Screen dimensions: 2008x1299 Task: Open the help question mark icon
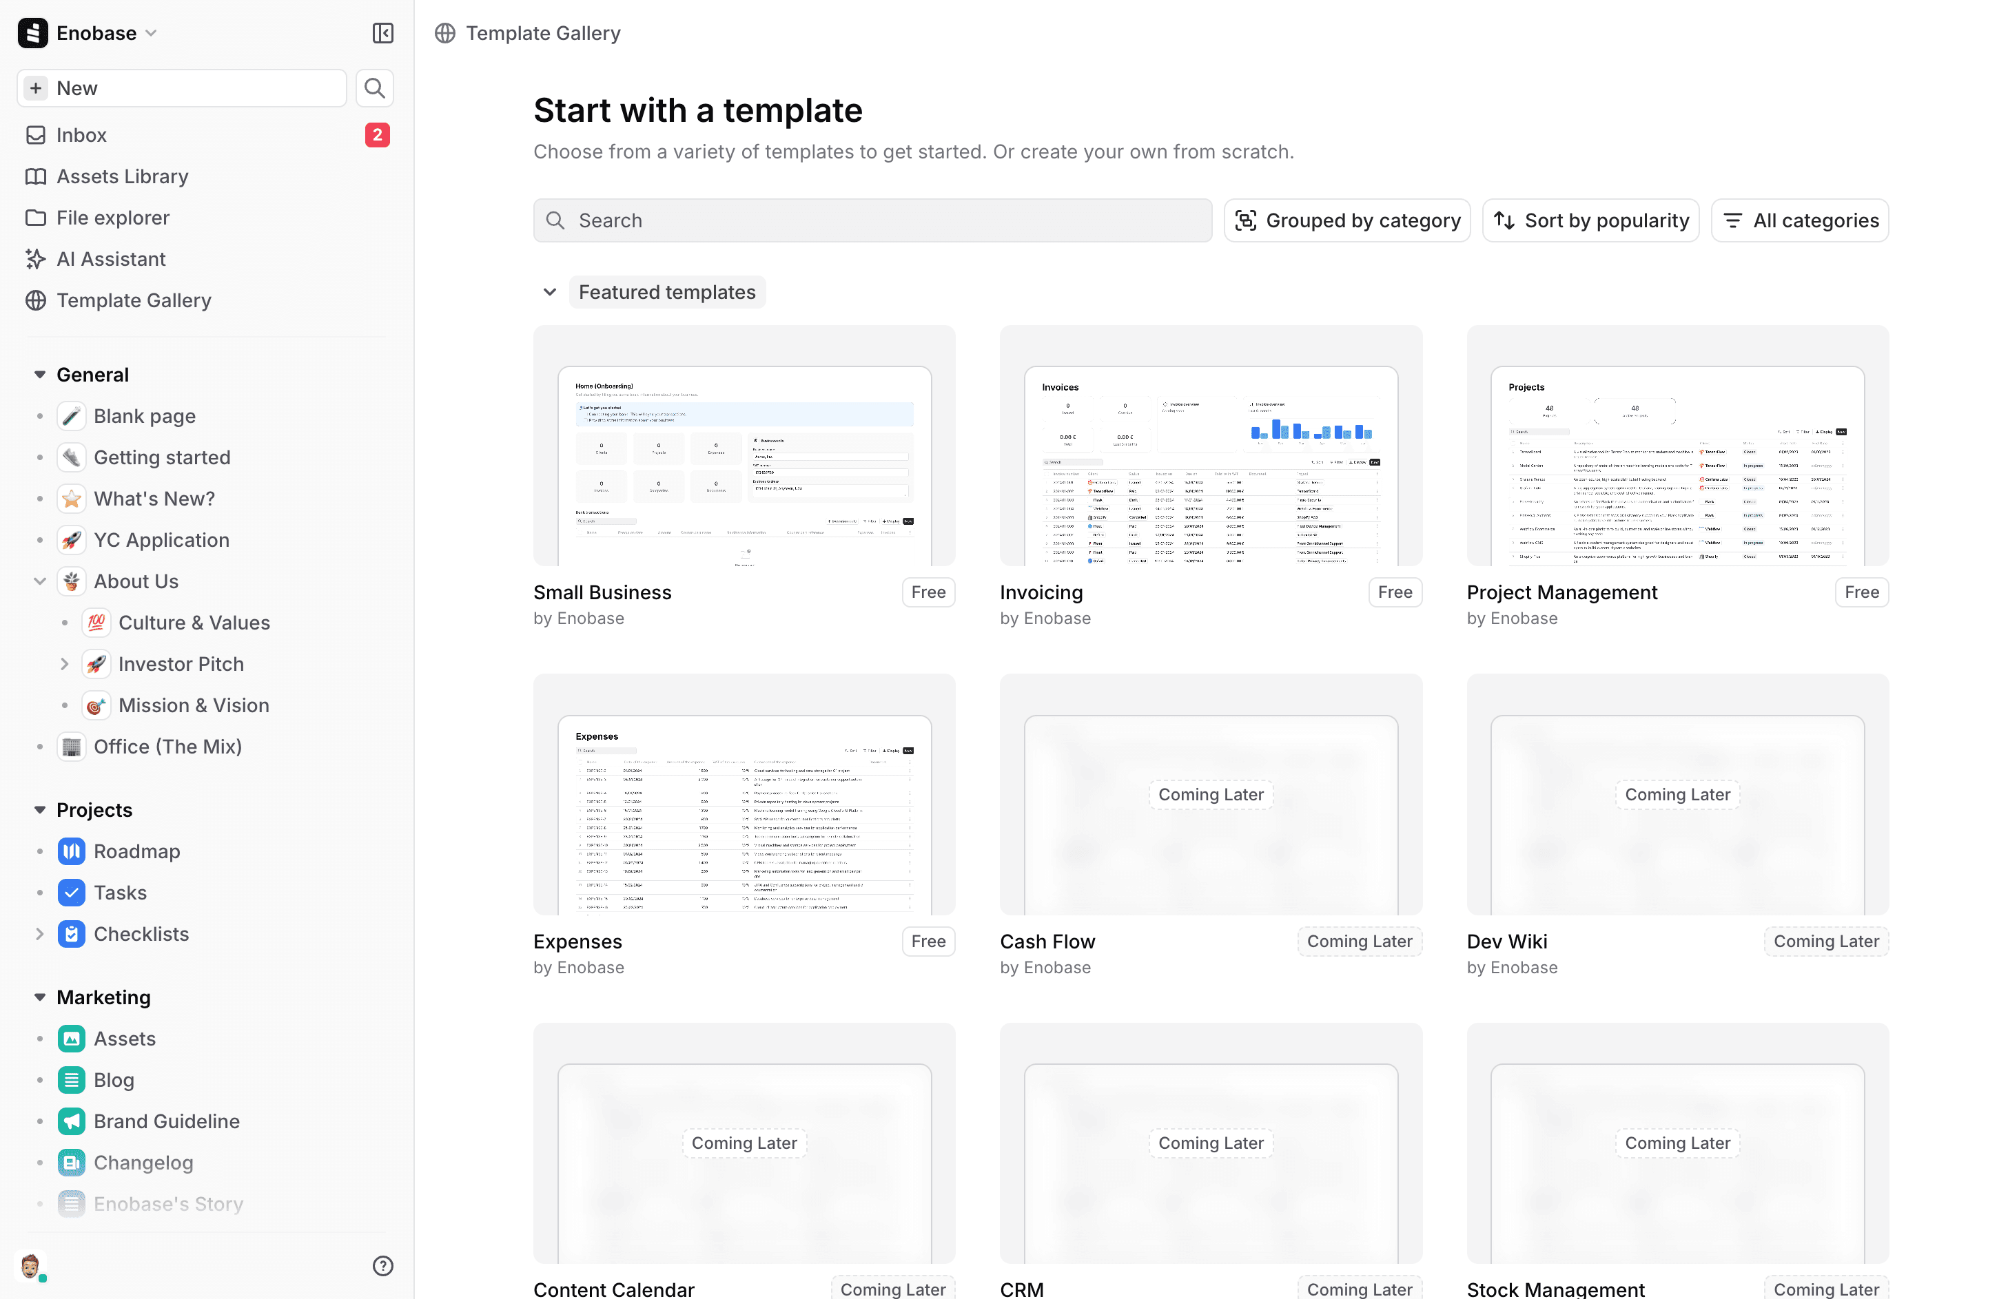383,1265
